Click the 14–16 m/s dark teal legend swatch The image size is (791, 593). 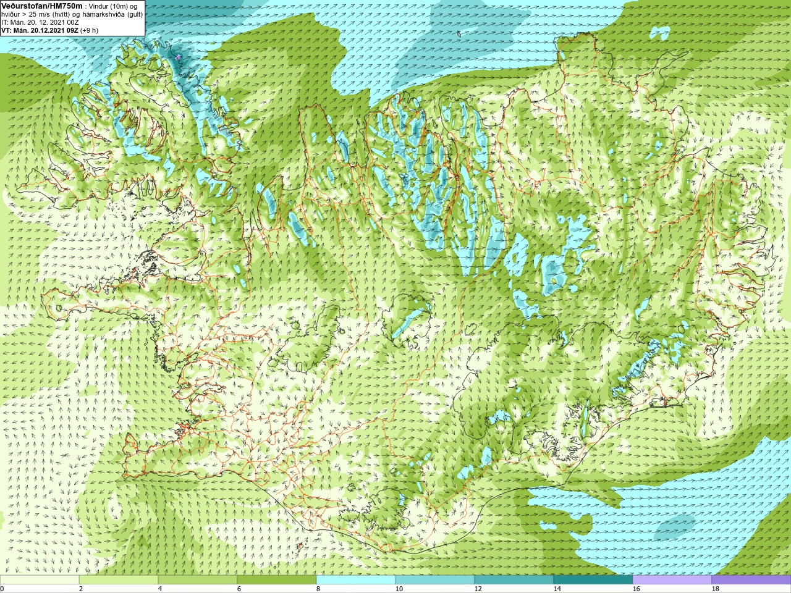[x=593, y=580]
